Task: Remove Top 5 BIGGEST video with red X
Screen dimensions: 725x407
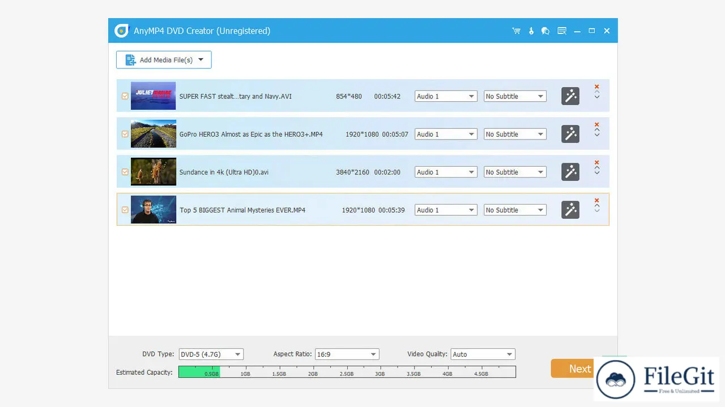Action: [597, 201]
